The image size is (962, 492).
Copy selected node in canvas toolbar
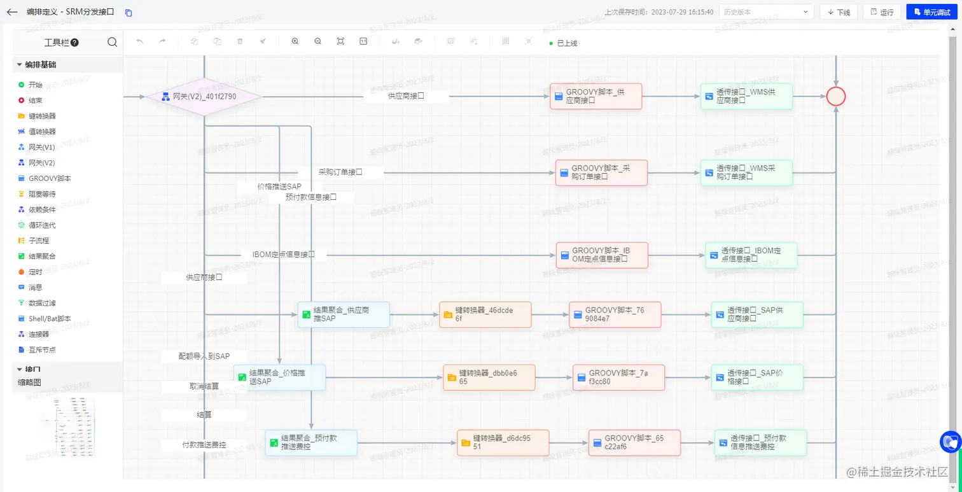click(195, 41)
